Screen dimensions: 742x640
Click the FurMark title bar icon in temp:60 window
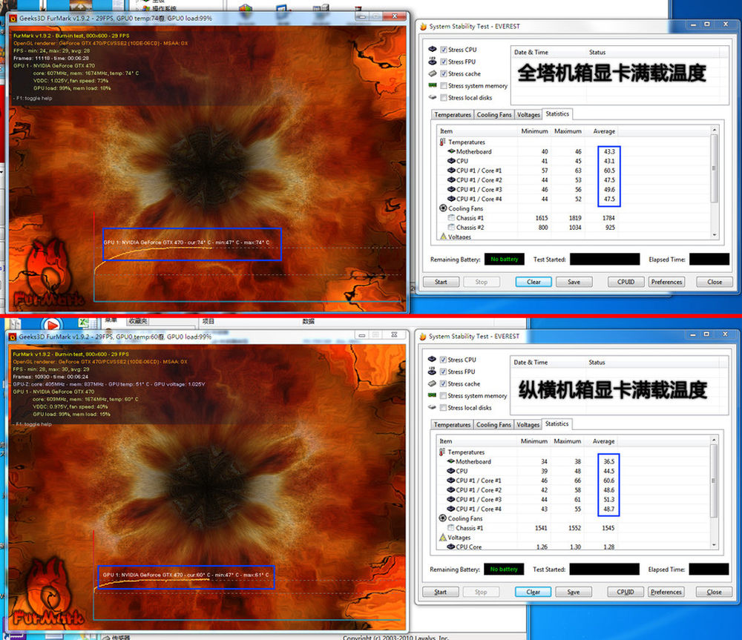tap(13, 337)
